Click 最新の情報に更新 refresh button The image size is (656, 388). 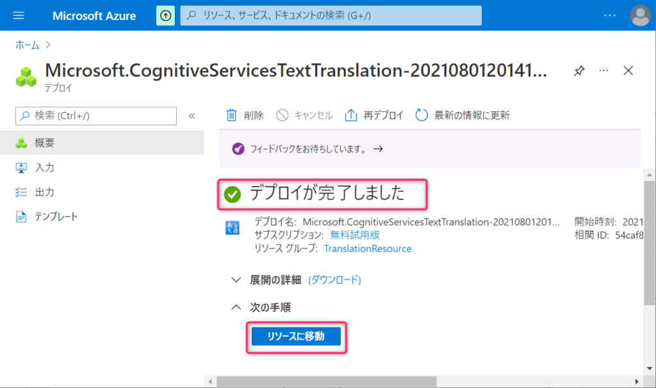coord(463,115)
